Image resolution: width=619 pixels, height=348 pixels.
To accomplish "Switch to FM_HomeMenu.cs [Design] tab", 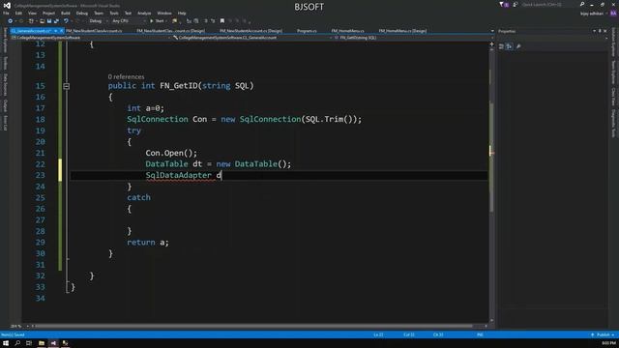I will tap(402, 31).
